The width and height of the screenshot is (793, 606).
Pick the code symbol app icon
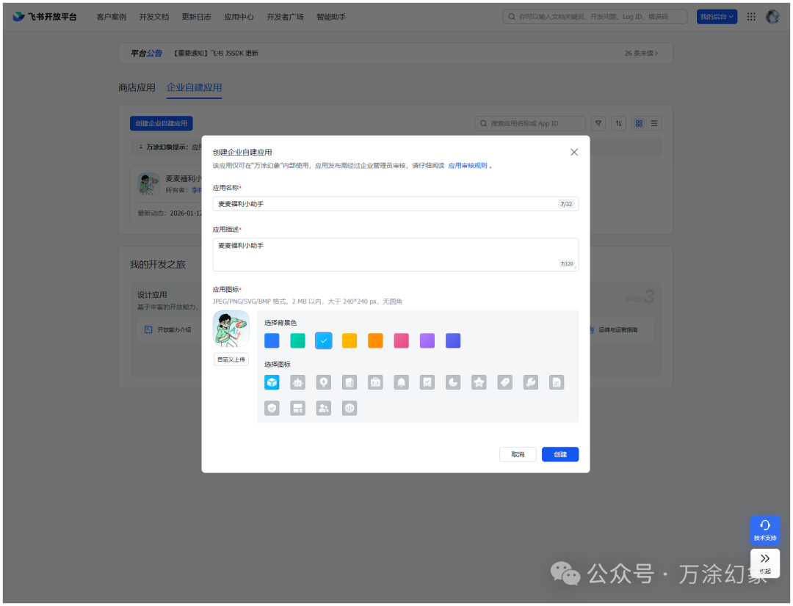coord(350,408)
